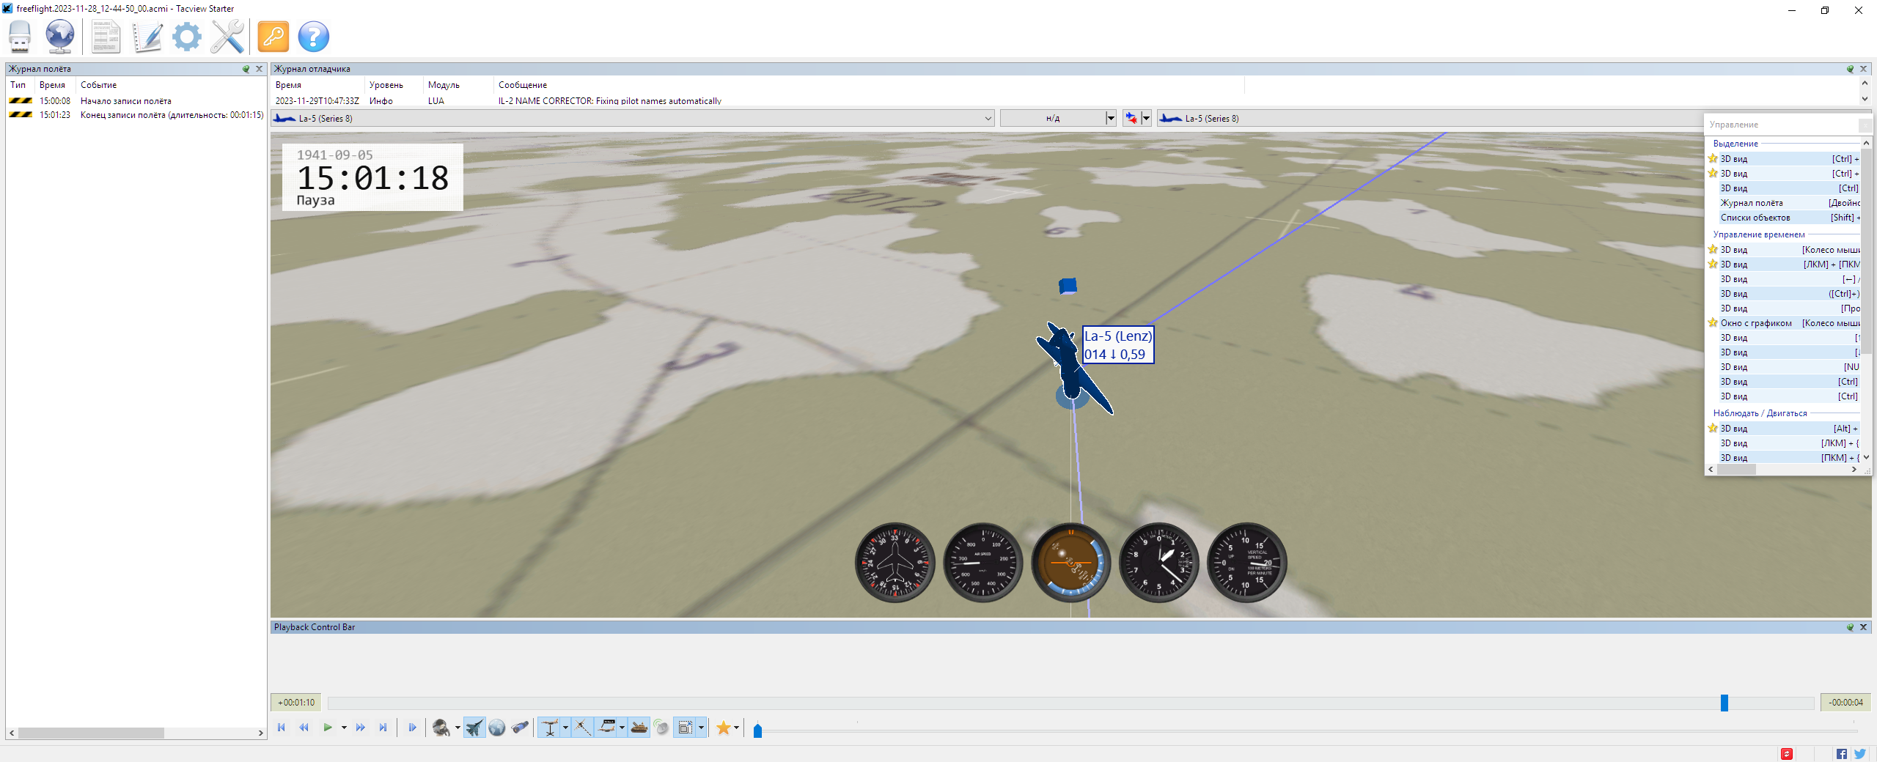This screenshot has width=1877, height=762.
Task: Open the telemetry recording (USB drive) icon
Action: click(x=20, y=37)
